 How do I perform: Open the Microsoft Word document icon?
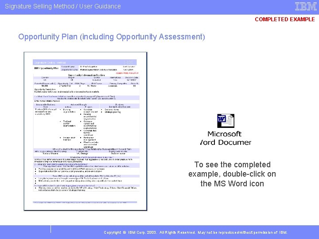click(x=226, y=121)
